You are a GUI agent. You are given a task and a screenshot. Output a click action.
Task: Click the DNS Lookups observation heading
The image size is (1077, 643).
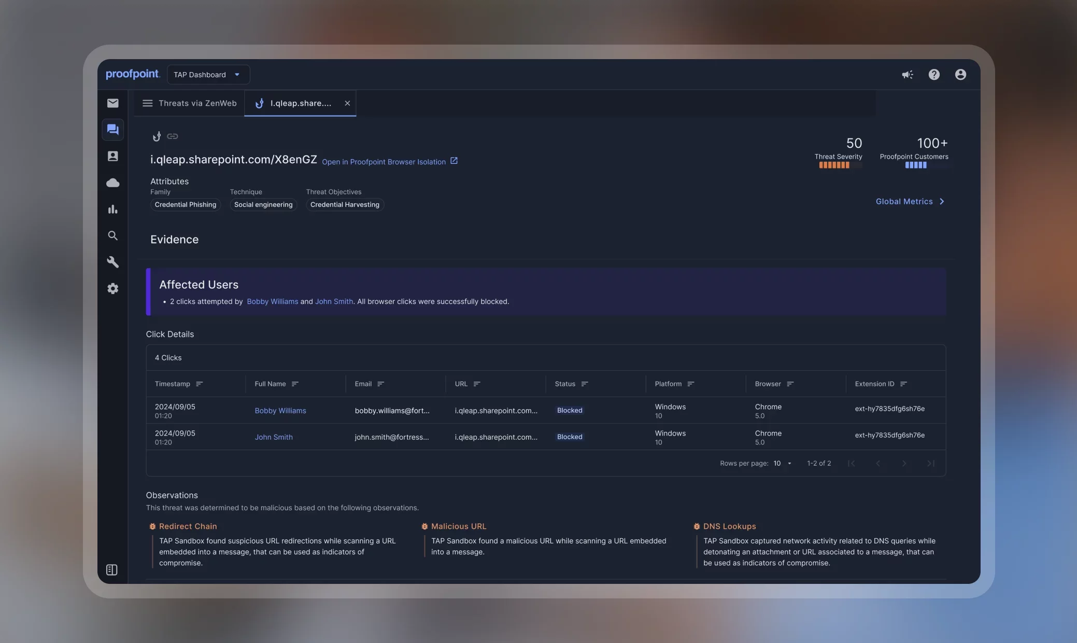point(729,526)
